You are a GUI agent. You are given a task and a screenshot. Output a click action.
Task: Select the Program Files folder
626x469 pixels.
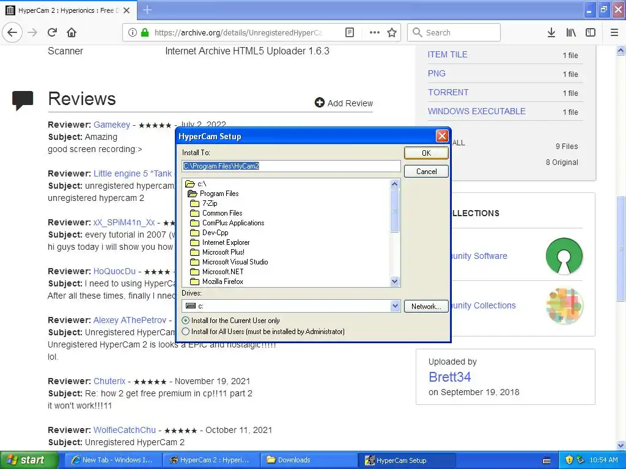coord(213,194)
